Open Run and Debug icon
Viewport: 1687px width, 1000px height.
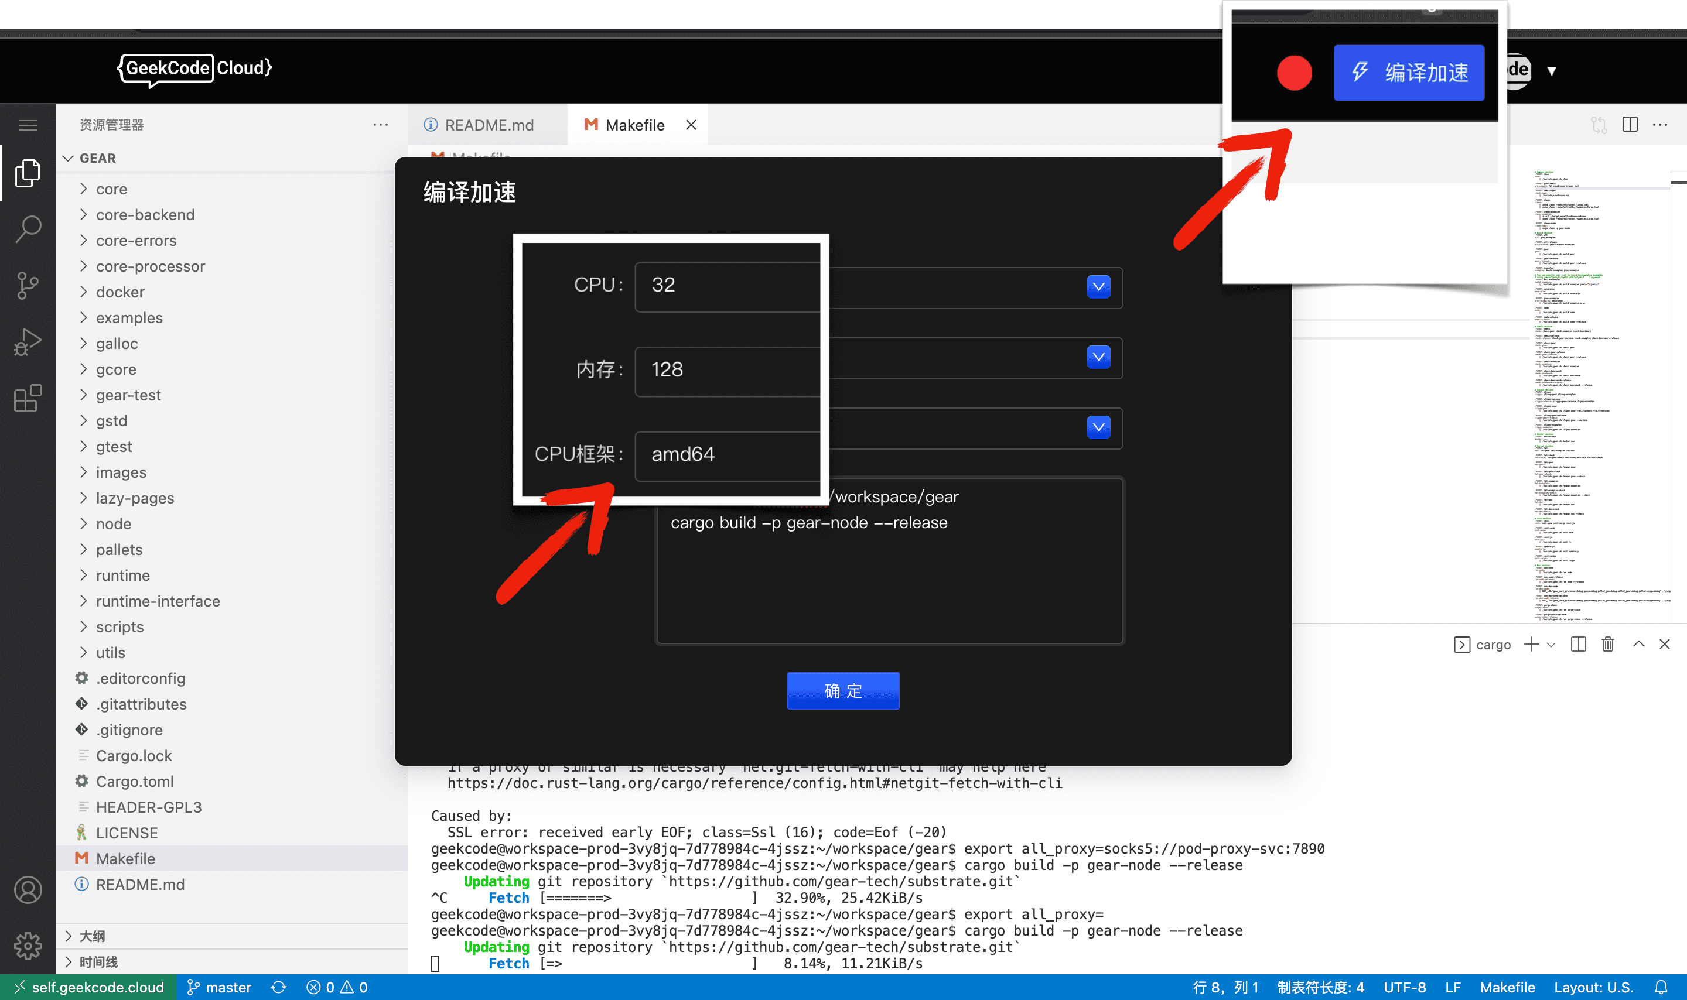28,343
